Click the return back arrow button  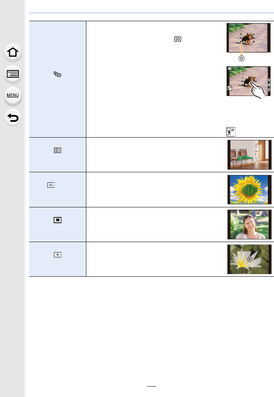[x=13, y=118]
